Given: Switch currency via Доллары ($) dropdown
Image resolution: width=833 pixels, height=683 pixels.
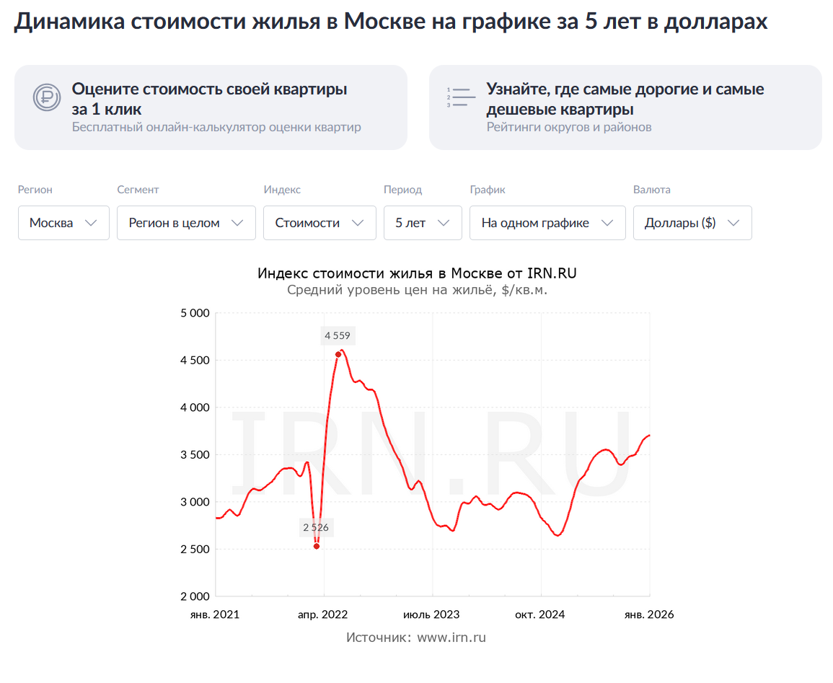Looking at the screenshot, I should coord(692,223).
